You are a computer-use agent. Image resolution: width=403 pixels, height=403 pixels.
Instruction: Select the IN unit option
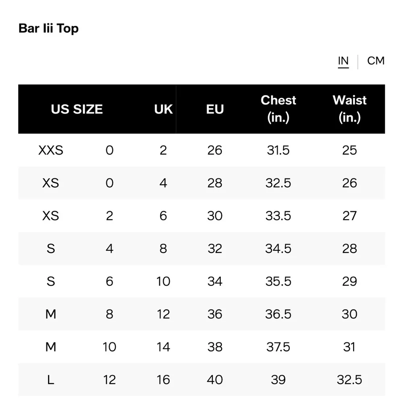coord(343,61)
